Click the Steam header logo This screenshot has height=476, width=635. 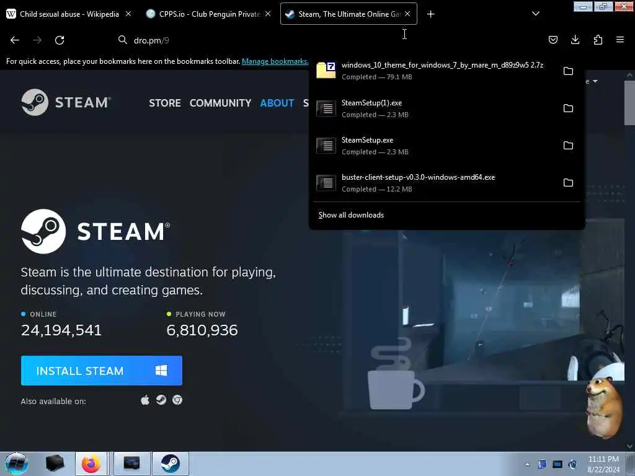pyautogui.click(x=66, y=102)
